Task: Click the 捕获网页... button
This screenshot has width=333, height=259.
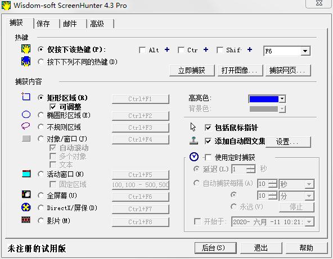Action: 288,70
